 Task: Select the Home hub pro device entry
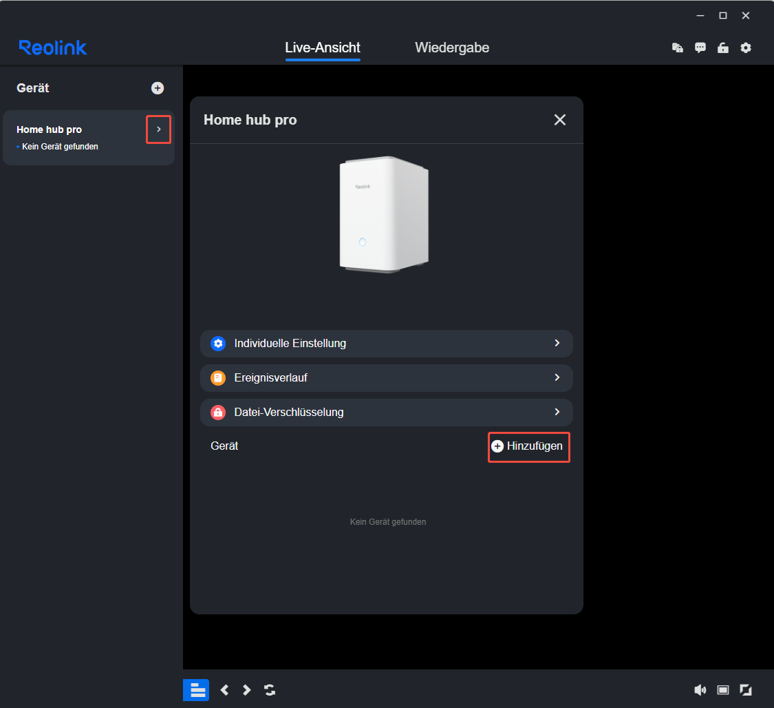[88, 137]
